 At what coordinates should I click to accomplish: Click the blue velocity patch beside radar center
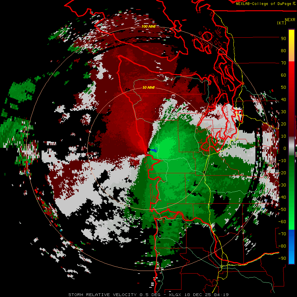[154, 150]
